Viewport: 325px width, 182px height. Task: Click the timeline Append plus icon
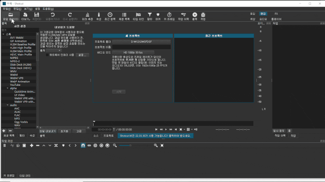pos(31,145)
